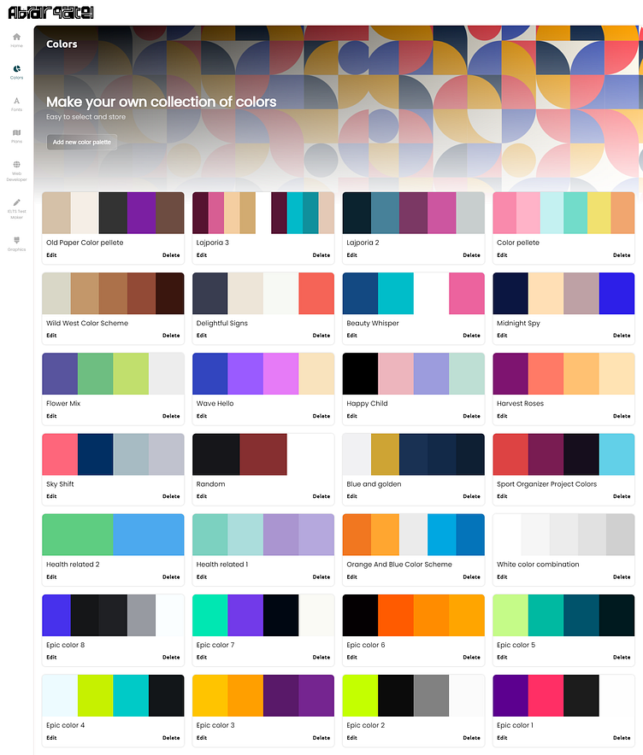Screen dimensions: 643x755
Task: Edit the Blue and golden palette
Action: (352, 496)
